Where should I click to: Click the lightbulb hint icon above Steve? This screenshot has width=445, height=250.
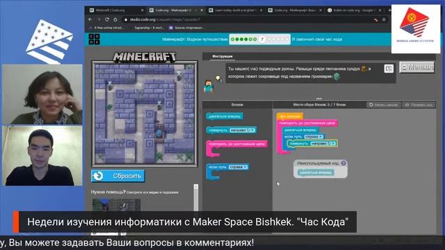coord(218,78)
